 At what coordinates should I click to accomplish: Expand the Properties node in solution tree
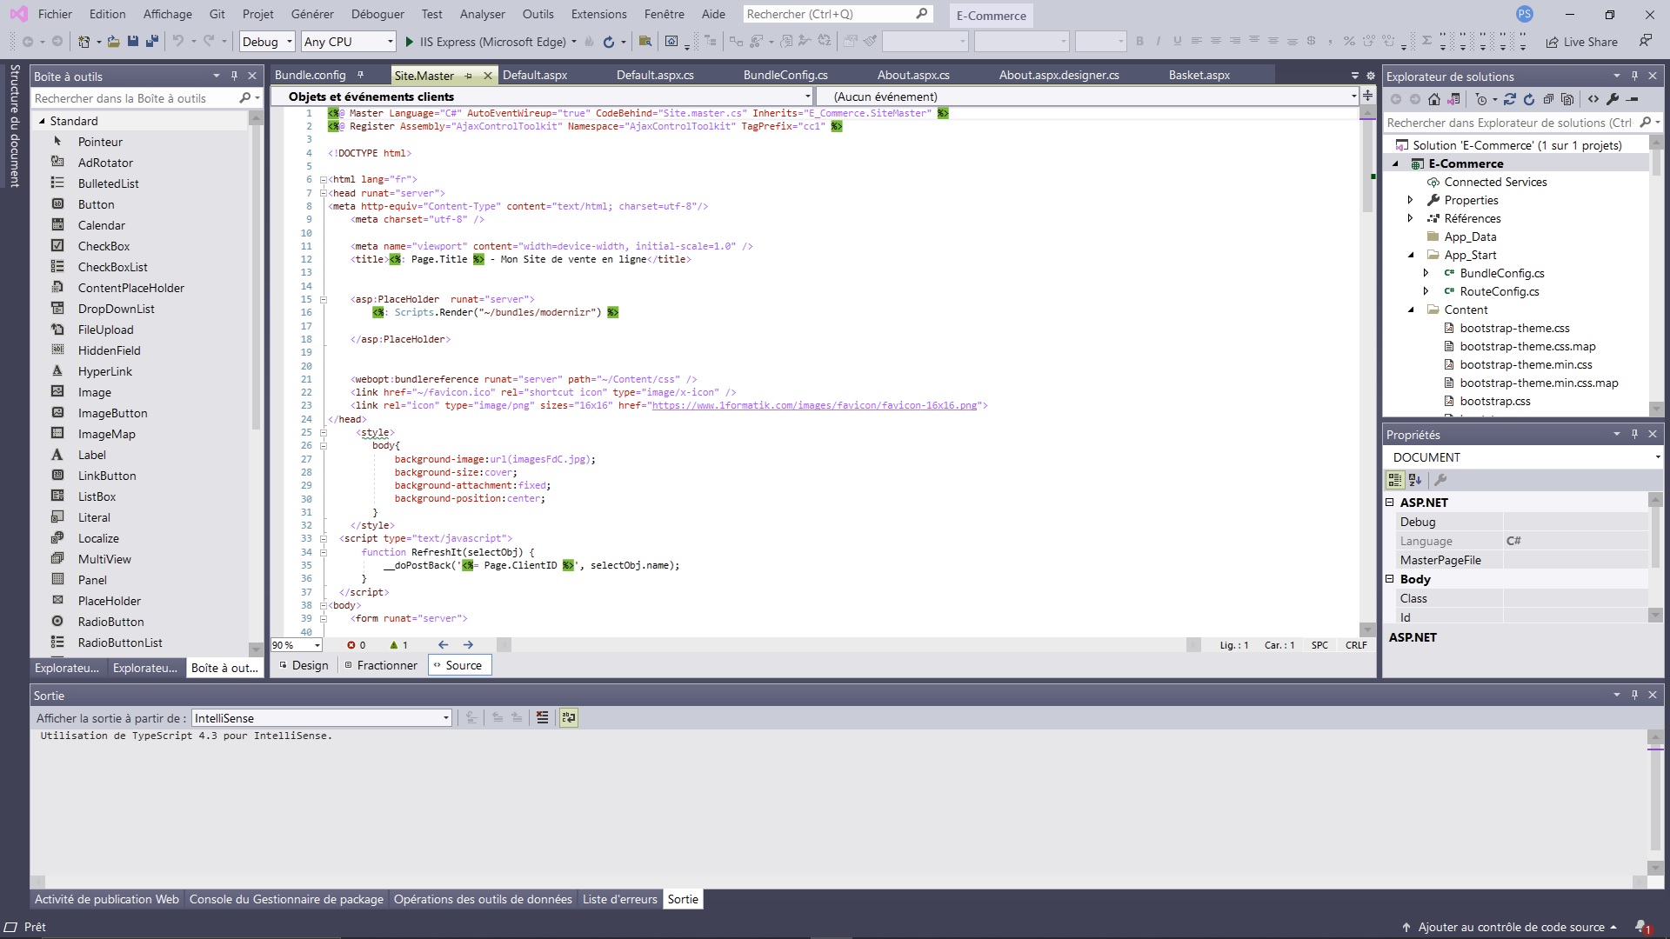(x=1410, y=200)
